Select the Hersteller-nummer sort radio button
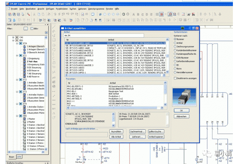 (x=175, y=72)
